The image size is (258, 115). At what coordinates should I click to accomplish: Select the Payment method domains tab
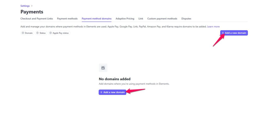(x=96, y=19)
